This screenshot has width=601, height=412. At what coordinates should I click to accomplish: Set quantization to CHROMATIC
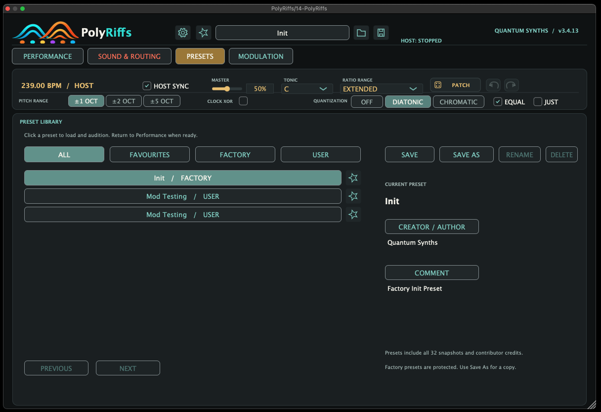pos(459,102)
